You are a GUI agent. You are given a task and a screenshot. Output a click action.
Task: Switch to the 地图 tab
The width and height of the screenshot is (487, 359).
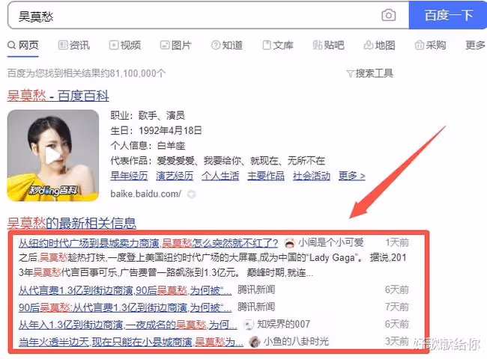click(379, 46)
